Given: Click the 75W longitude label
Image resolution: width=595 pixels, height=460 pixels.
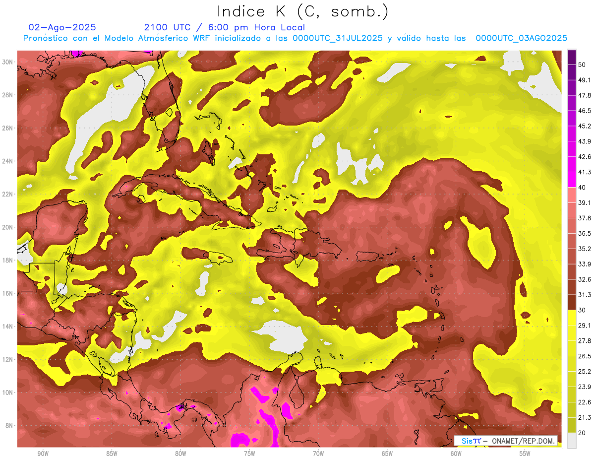Looking at the screenshot, I should [249, 454].
